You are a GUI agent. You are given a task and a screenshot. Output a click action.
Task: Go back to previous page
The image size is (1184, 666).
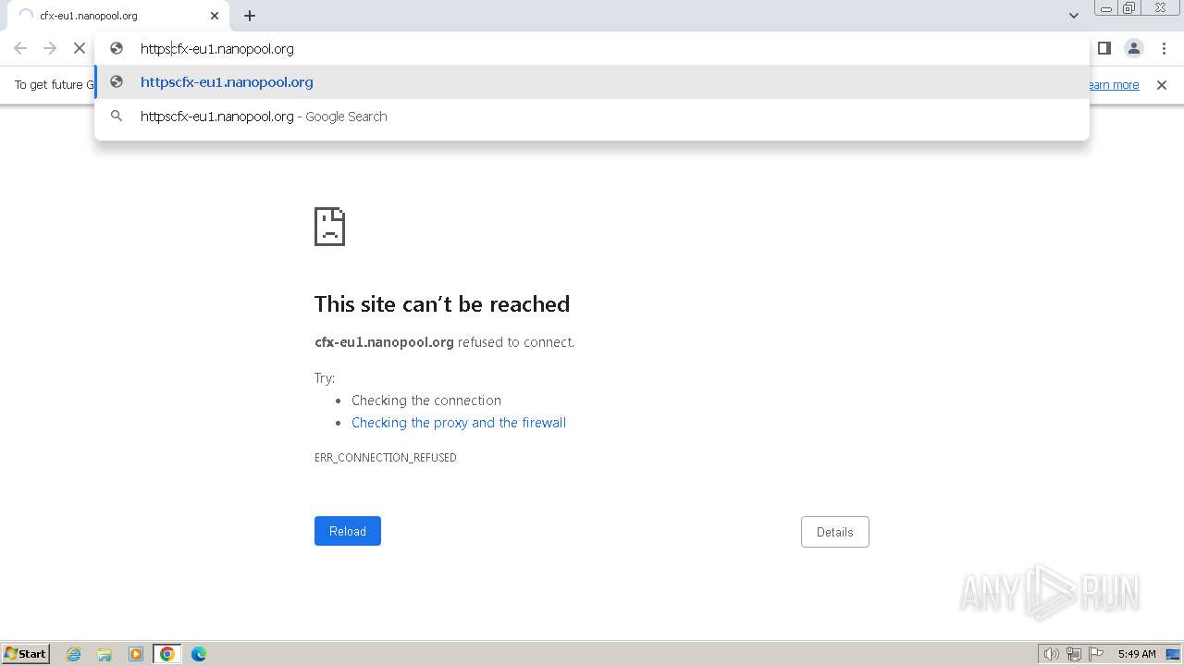[x=20, y=48]
